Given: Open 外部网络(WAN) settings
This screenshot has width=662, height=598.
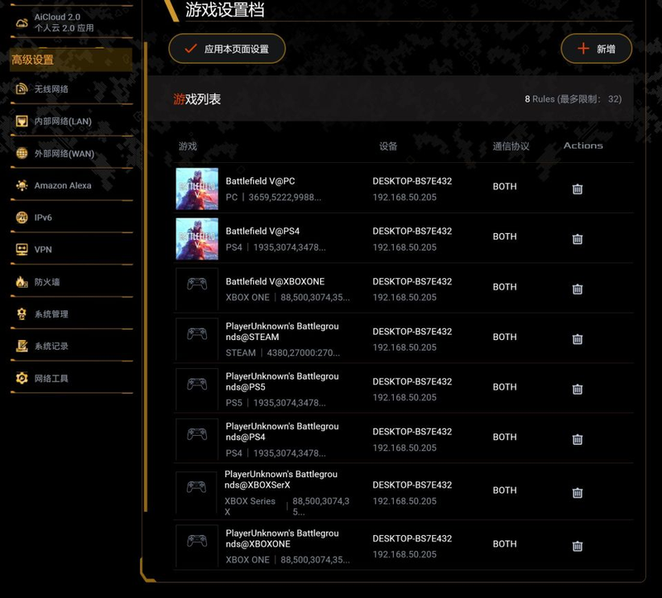Looking at the screenshot, I should 64,153.
